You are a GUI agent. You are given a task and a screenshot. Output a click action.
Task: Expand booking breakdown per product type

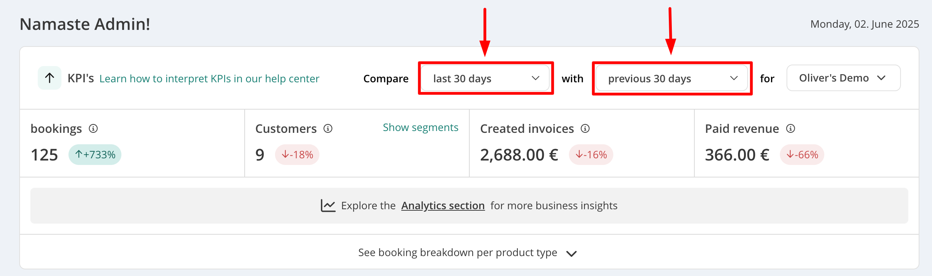(x=468, y=253)
